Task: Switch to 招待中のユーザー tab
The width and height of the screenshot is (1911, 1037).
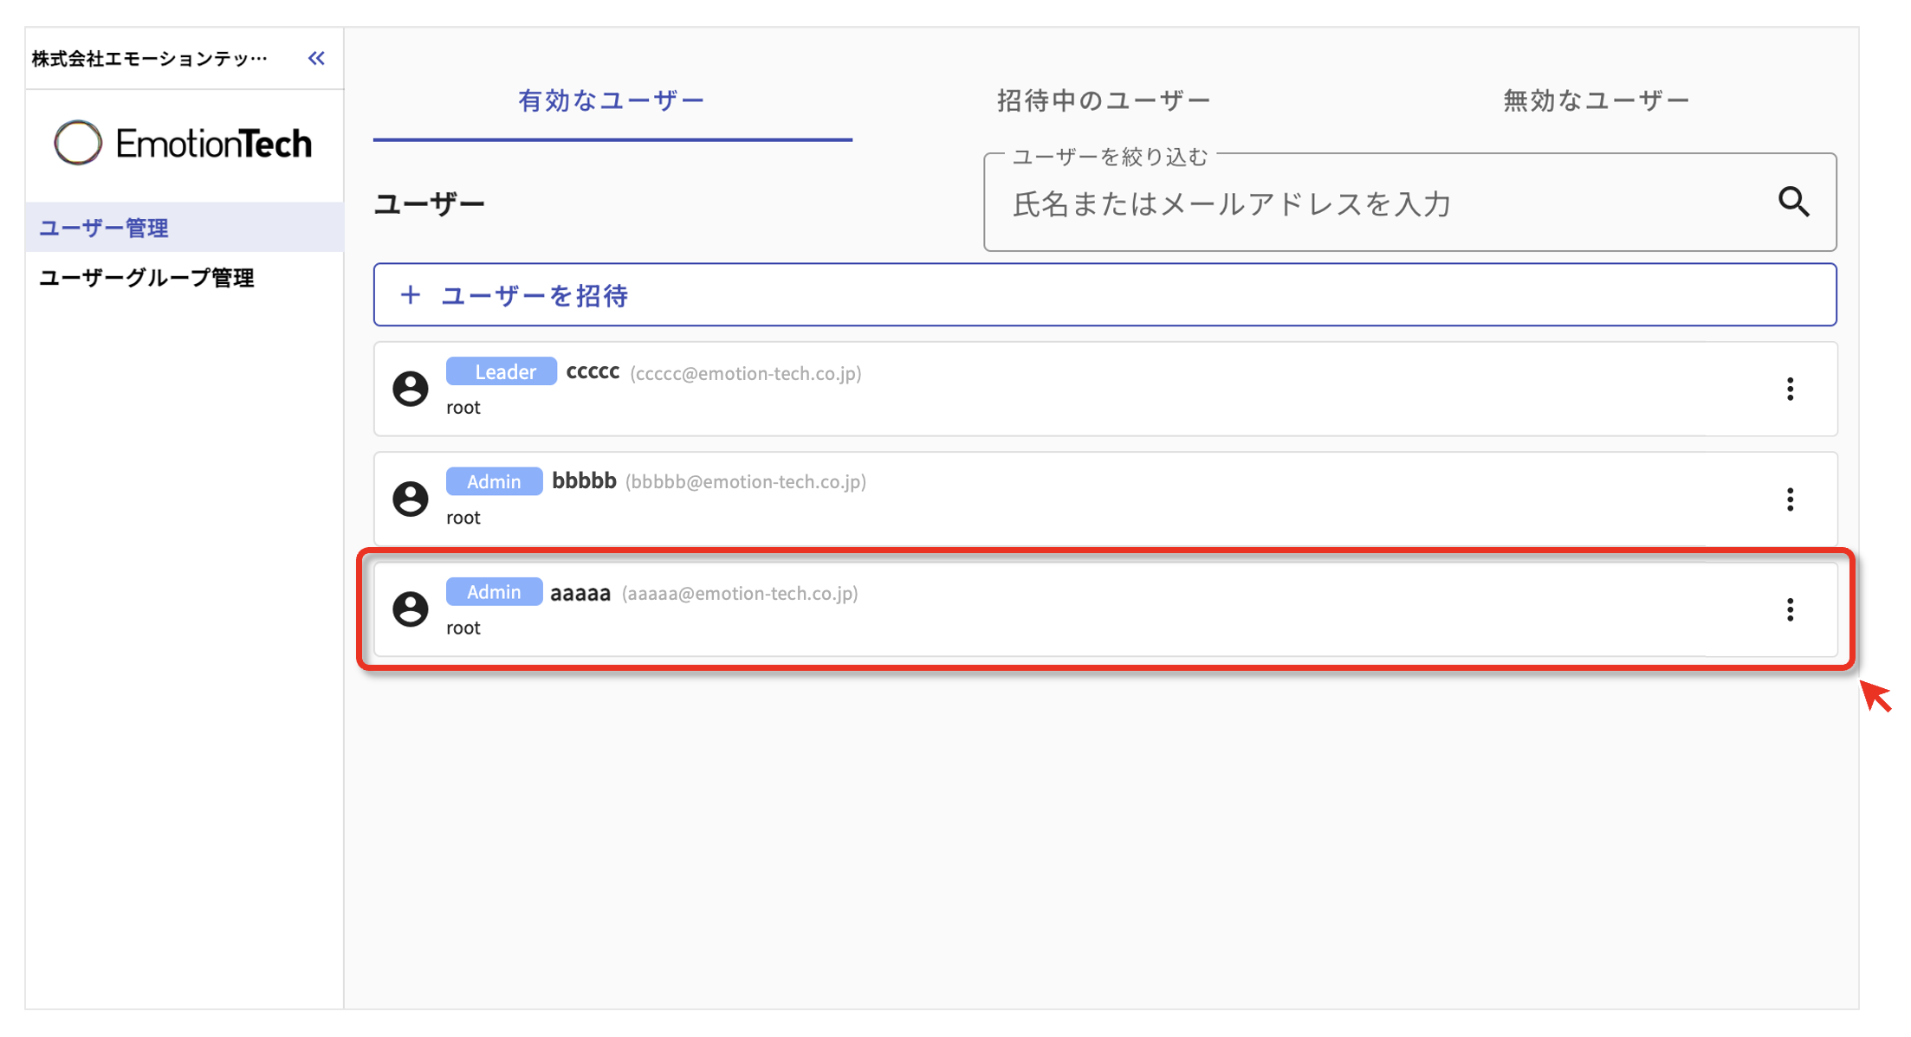Action: point(1103,100)
